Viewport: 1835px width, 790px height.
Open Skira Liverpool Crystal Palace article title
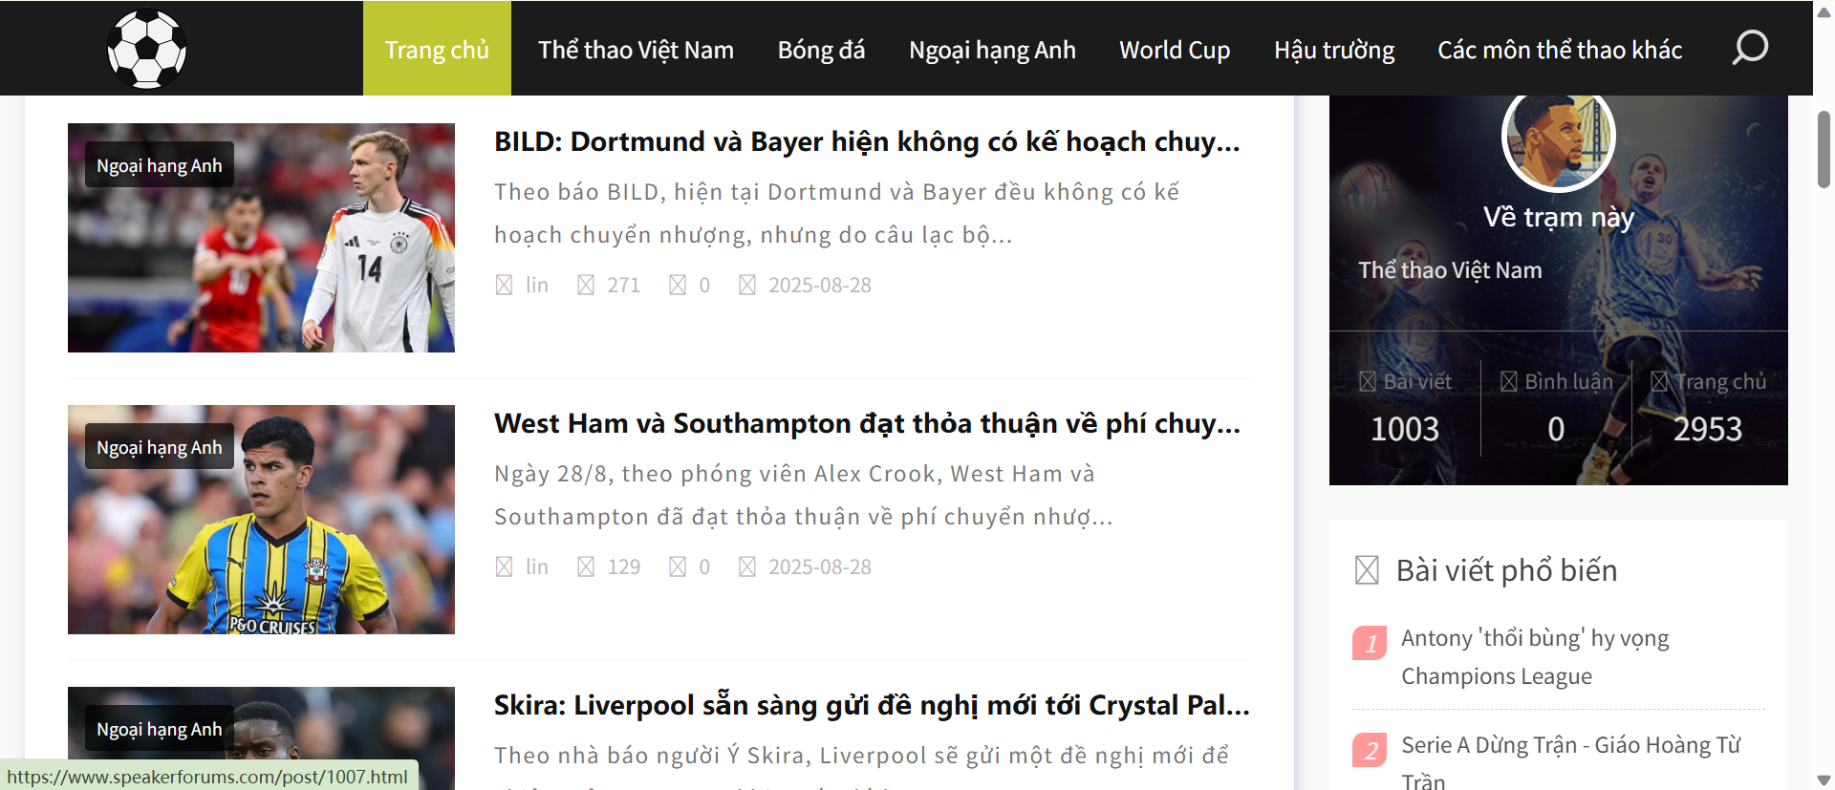[872, 705]
